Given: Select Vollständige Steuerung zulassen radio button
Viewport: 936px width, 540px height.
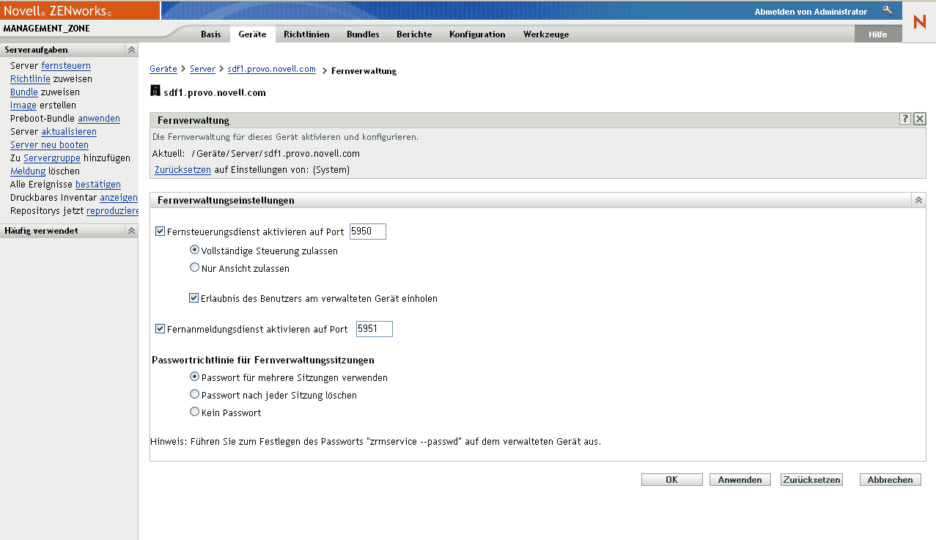Looking at the screenshot, I should [x=195, y=250].
